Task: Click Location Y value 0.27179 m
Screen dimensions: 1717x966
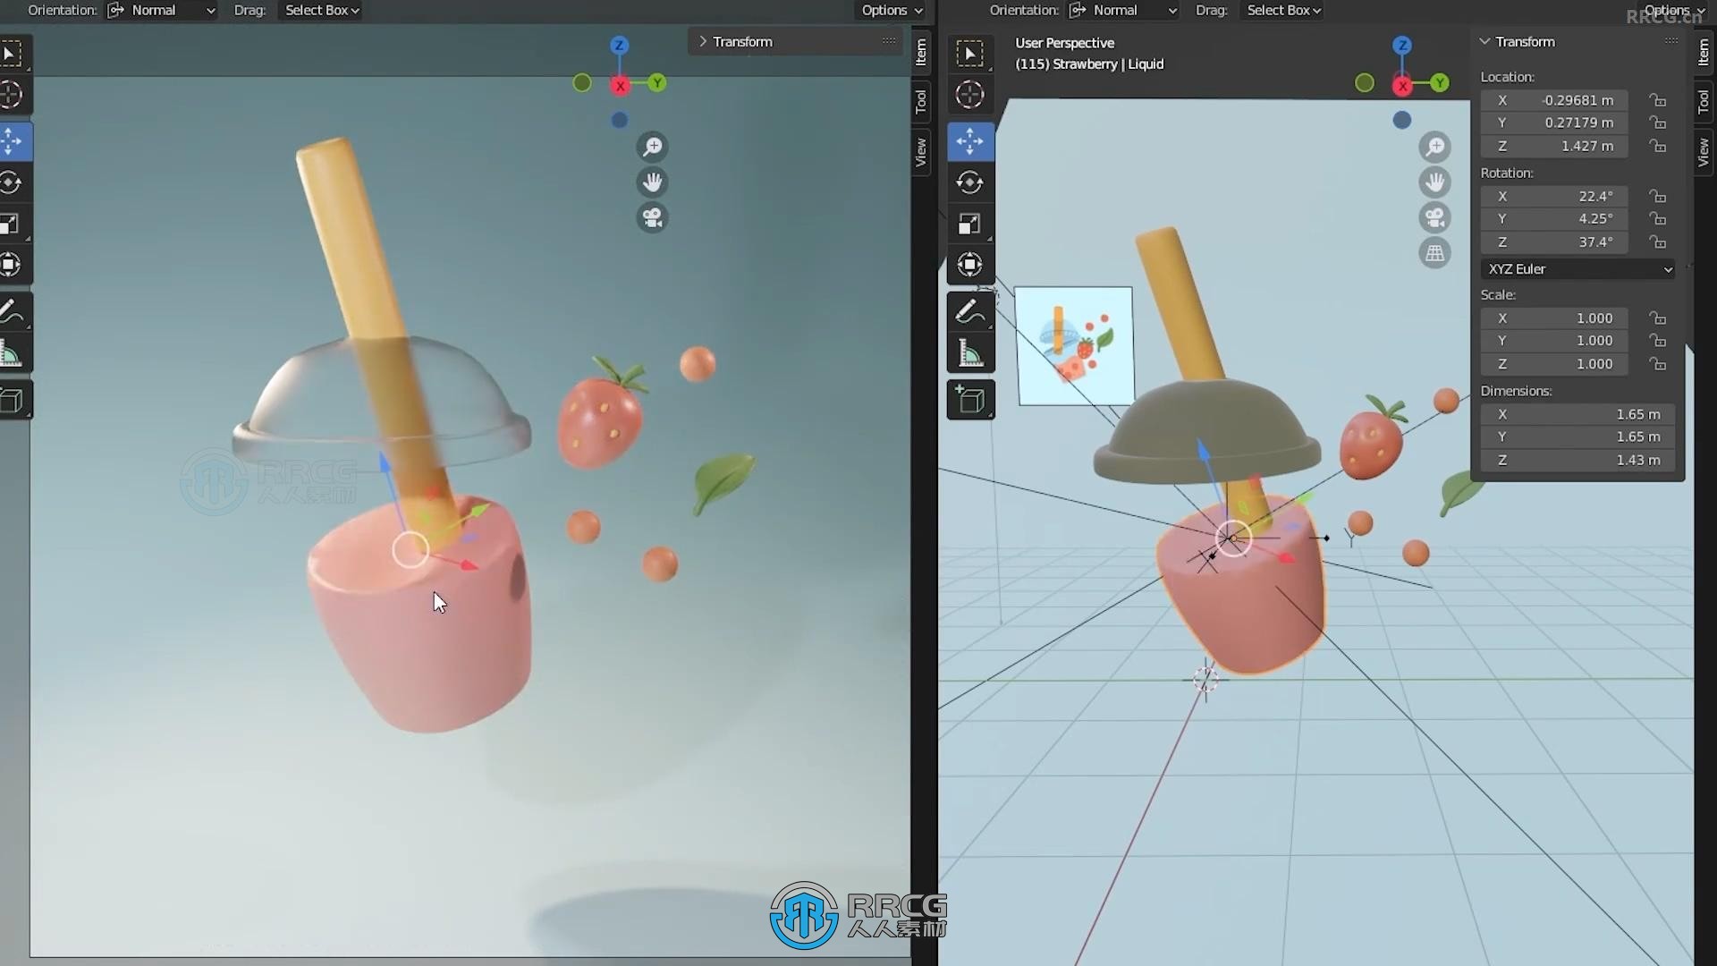Action: (1554, 123)
